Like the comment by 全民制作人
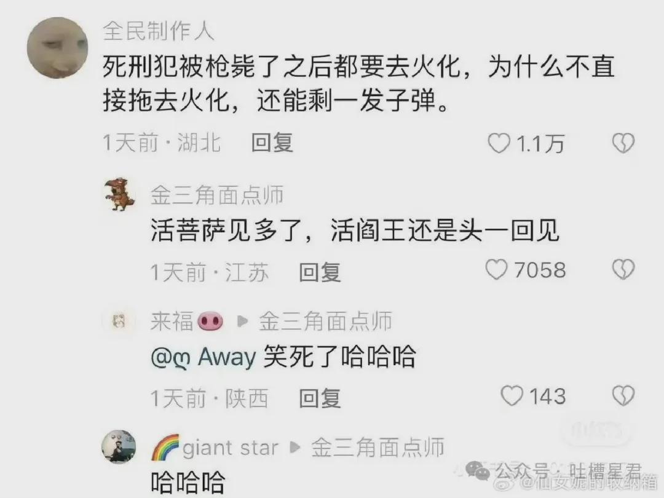The image size is (664, 498). [x=499, y=143]
